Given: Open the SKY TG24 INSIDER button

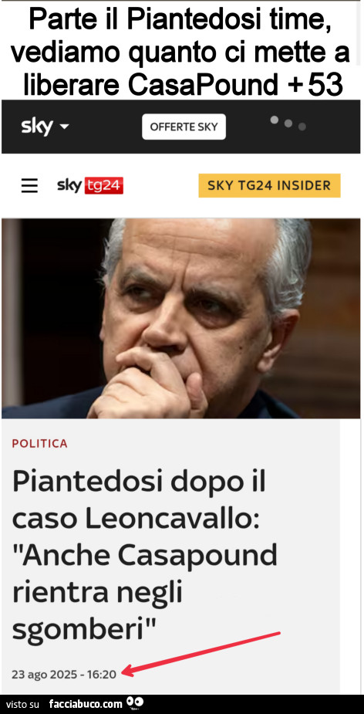Looking at the screenshot, I should [x=269, y=185].
